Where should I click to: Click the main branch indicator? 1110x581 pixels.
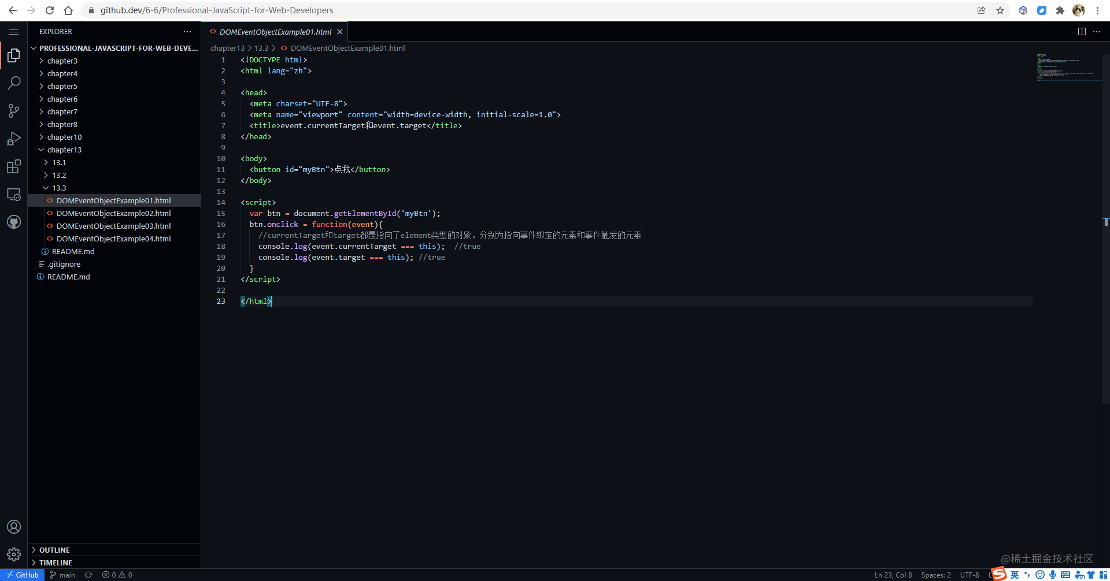coord(62,575)
